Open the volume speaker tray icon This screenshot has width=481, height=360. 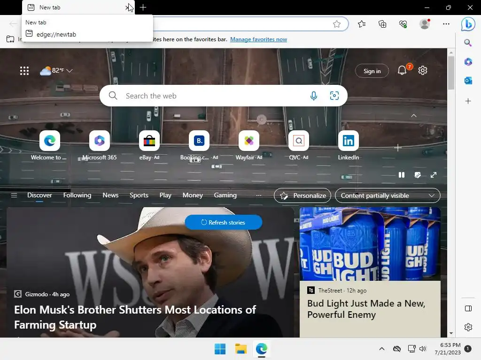click(x=423, y=349)
